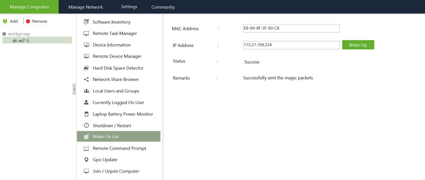Image resolution: width=425 pixels, height=180 pixels.
Task: Switch to the Manage Network tab
Action: coord(86,7)
